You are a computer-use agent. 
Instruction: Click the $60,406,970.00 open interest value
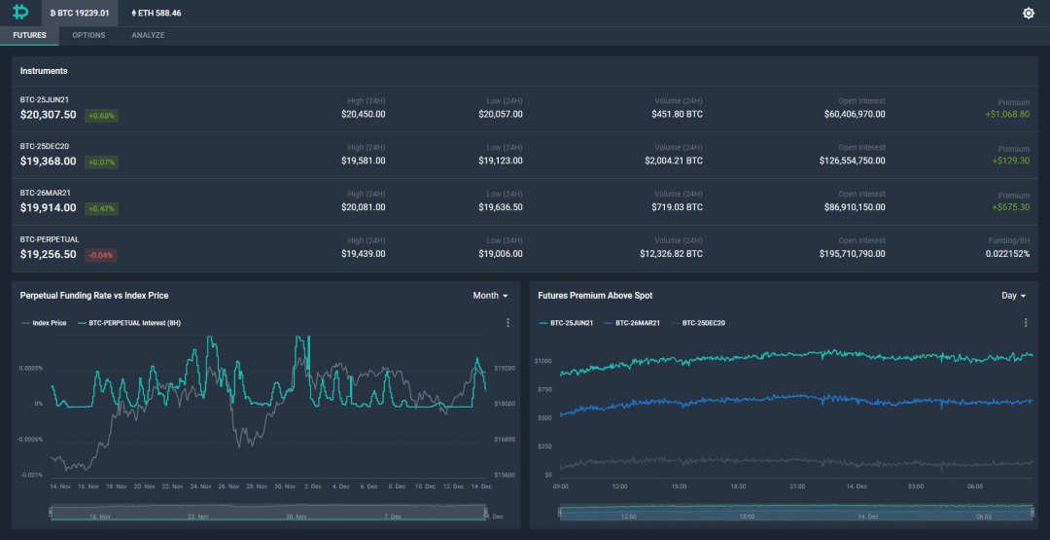point(855,115)
